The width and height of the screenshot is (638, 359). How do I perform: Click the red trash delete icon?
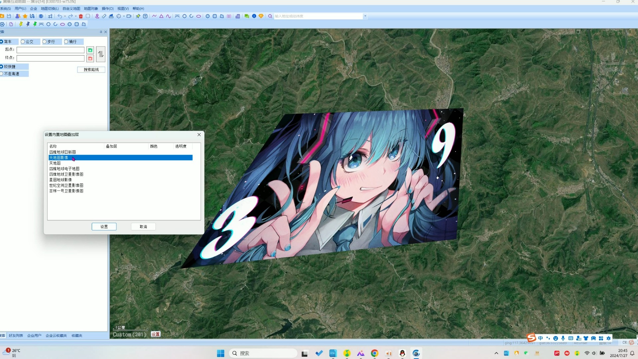81,16
